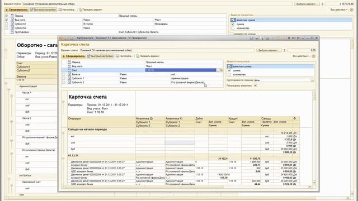Screen dimensions: 358x201
Task: Open Все действия menu in the back window
Action: (339, 10)
